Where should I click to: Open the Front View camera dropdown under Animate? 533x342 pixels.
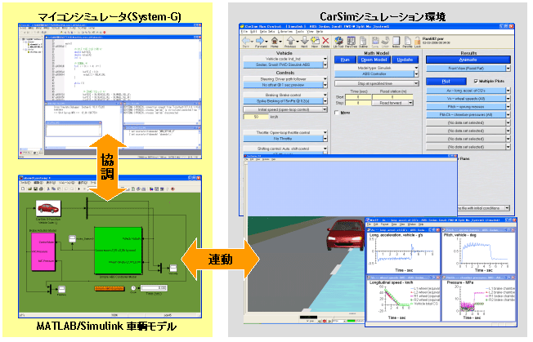[508, 69]
